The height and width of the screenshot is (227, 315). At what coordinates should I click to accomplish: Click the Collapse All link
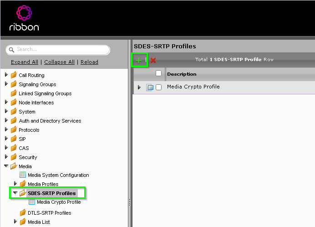pyautogui.click(x=59, y=62)
